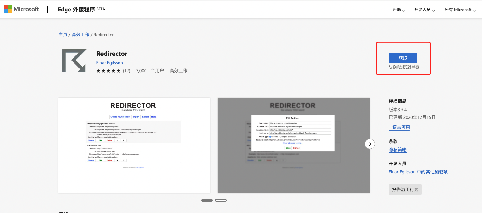Click the Redirector extension arrow icon
Image resolution: width=482 pixels, height=213 pixels.
coord(74,61)
